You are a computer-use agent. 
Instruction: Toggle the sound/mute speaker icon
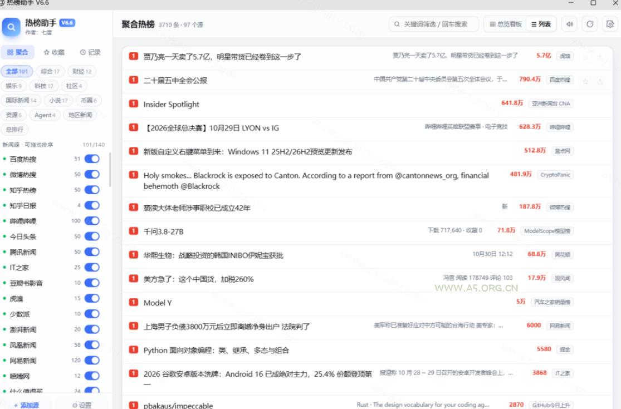click(570, 24)
